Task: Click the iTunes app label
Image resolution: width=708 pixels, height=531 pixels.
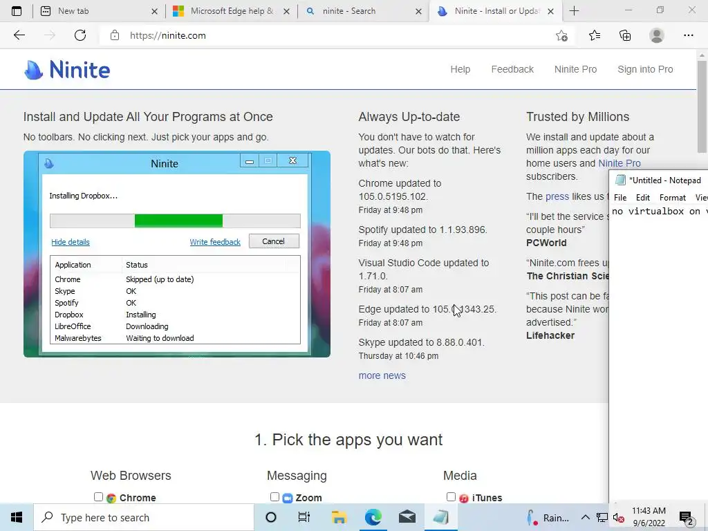Action: click(487, 498)
